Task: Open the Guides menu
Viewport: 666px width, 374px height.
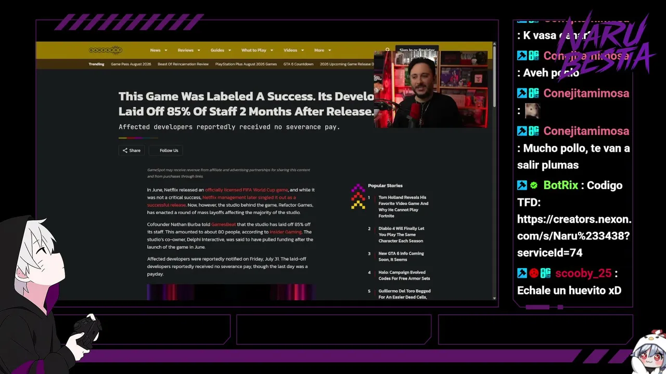Action: click(217, 50)
